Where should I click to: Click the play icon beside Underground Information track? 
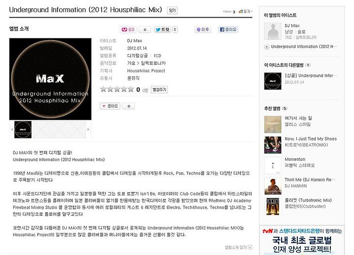[x=266, y=47]
